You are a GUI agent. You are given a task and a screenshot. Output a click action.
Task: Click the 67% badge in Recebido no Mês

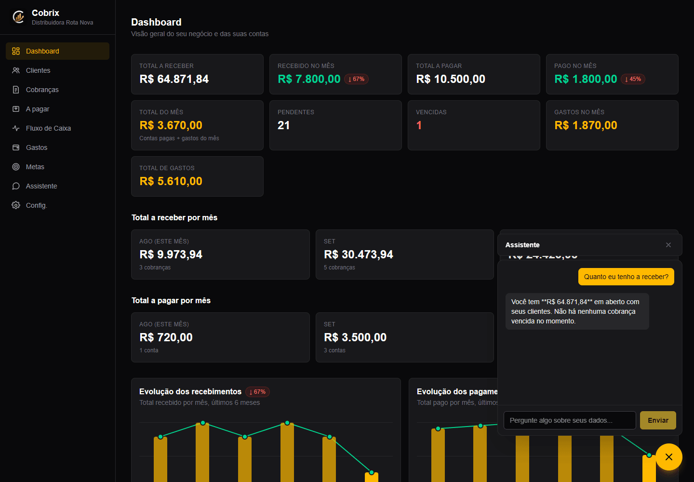pyautogui.click(x=356, y=79)
